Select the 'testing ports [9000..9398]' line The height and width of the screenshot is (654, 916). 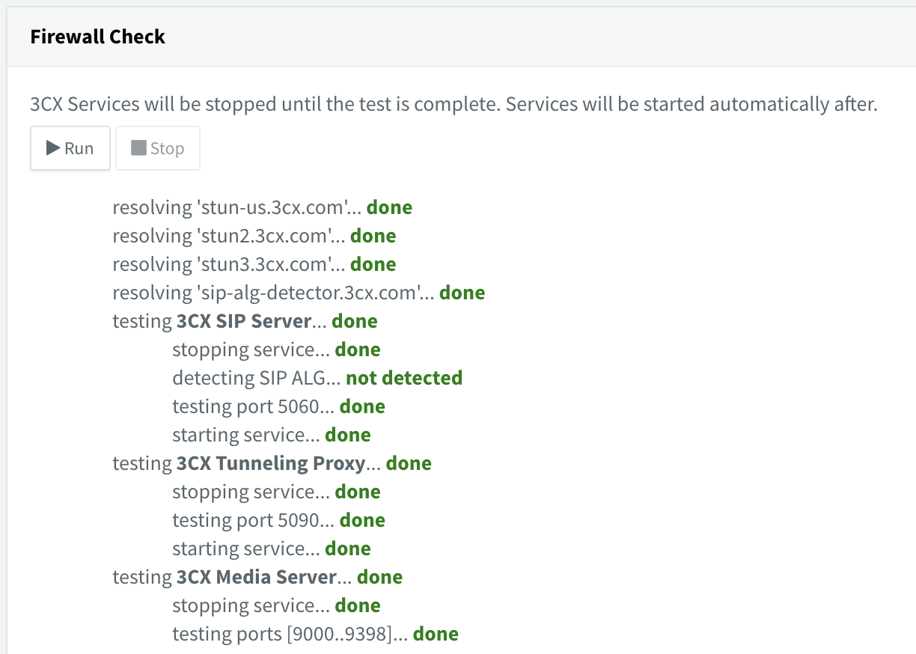point(315,634)
